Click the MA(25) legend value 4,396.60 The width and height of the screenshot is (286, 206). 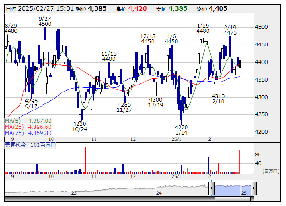coord(40,127)
